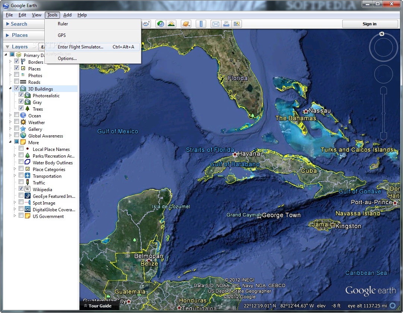Click the Belmopan place label

pyautogui.click(x=148, y=256)
